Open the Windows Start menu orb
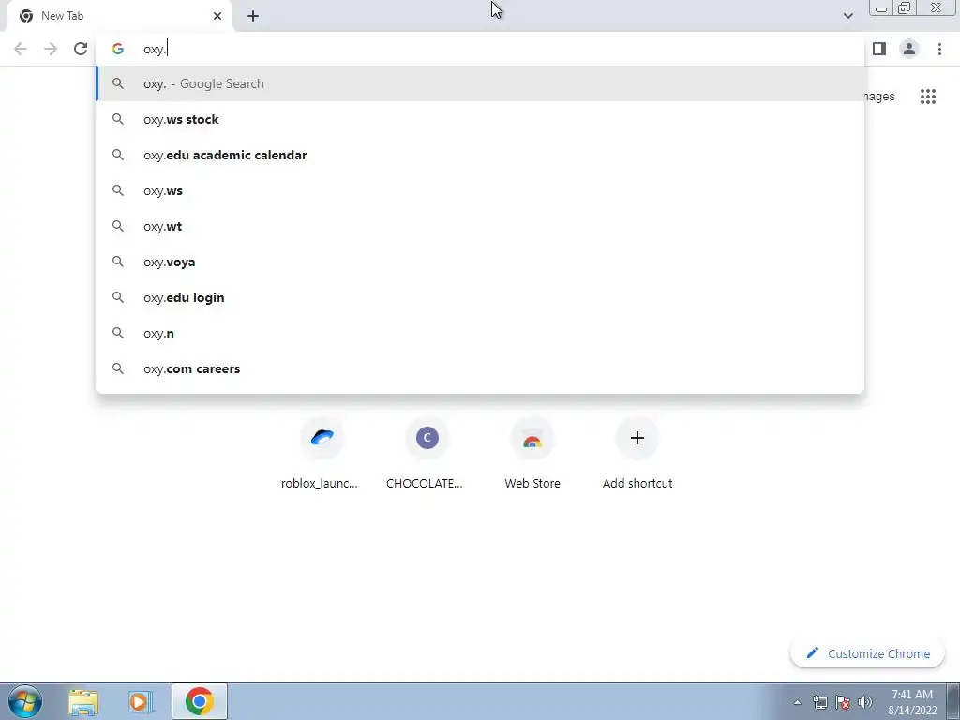Viewport: 960px width, 720px height. pos(25,701)
